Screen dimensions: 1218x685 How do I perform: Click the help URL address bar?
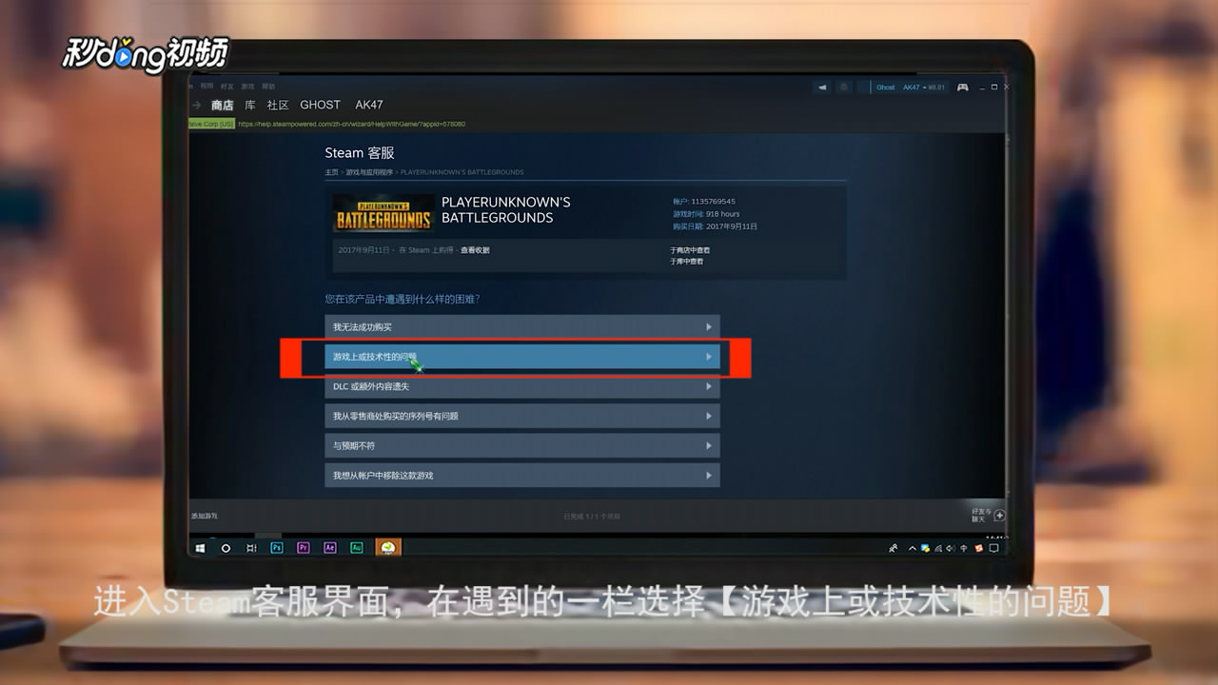click(x=351, y=125)
